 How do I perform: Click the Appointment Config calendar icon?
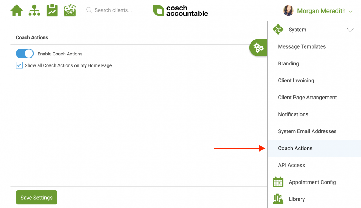278,182
